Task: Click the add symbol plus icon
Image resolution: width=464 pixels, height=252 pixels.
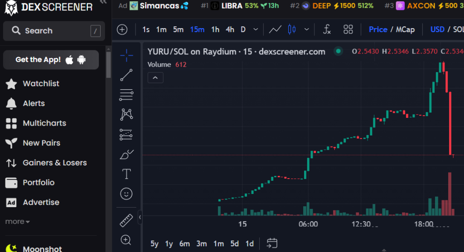Action: [122, 29]
